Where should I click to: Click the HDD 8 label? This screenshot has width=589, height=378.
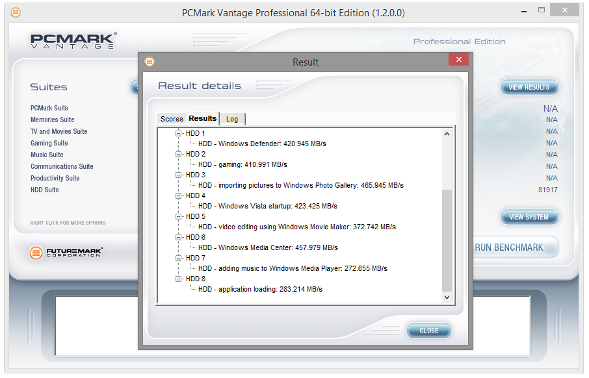(195, 279)
